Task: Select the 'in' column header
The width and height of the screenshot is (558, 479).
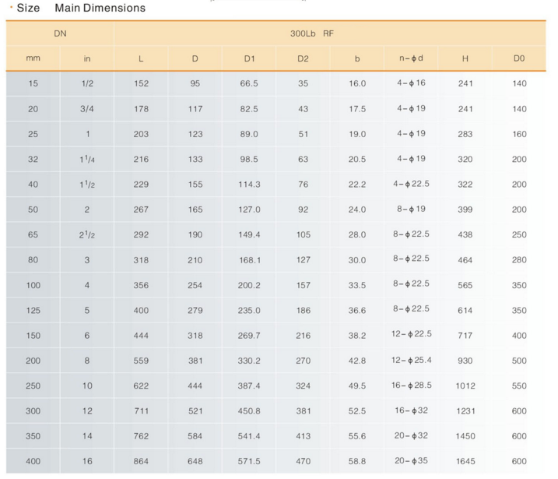Action: [x=87, y=58]
